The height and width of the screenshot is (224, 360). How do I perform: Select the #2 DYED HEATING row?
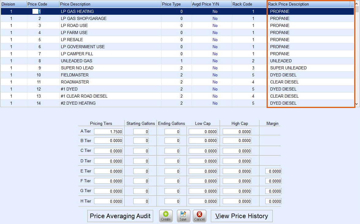pyautogui.click(x=177, y=103)
